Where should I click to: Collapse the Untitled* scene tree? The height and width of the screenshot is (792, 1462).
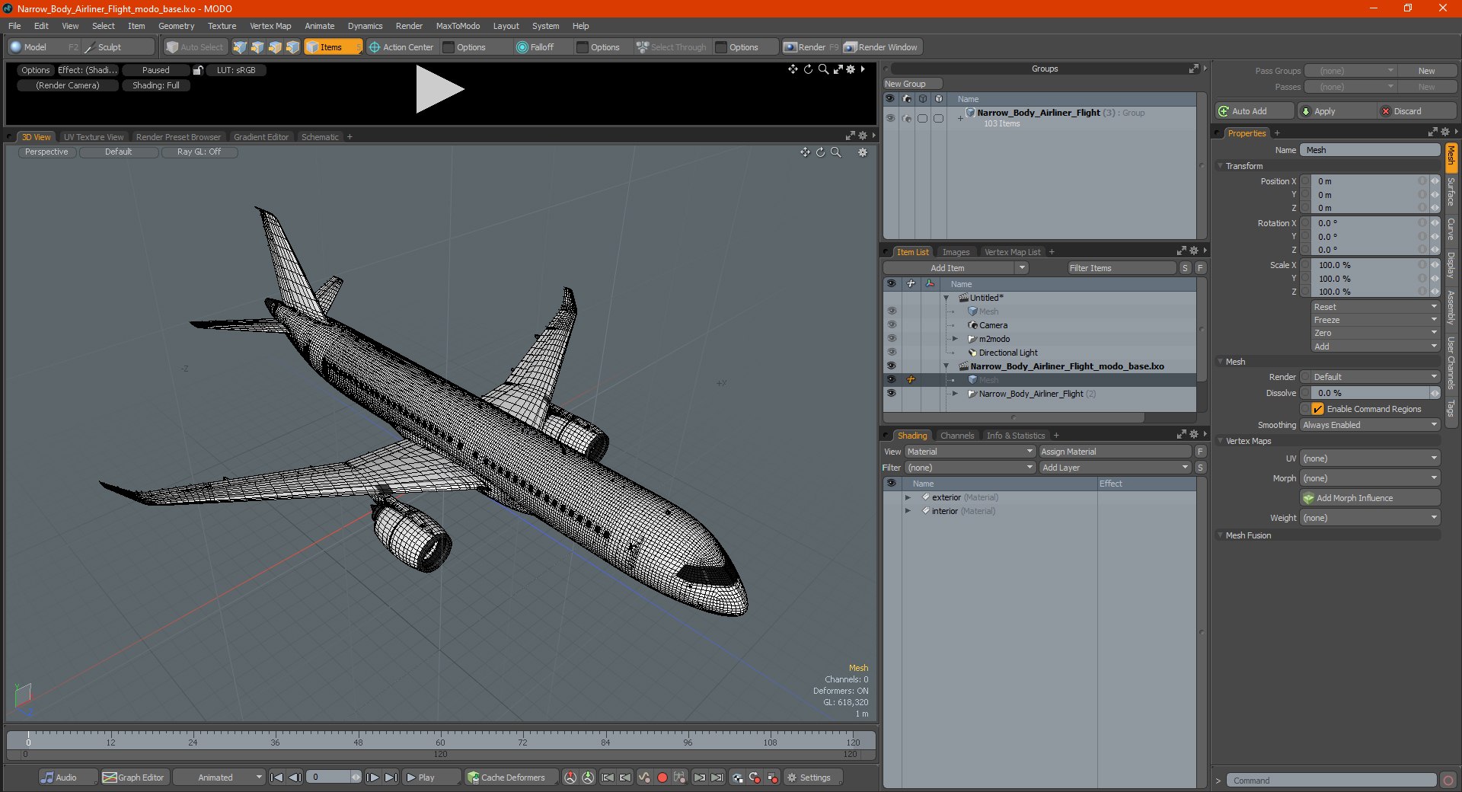click(946, 298)
